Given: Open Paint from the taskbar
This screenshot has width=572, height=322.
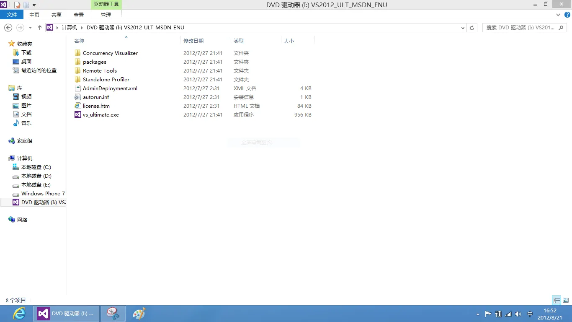Looking at the screenshot, I should point(139,314).
